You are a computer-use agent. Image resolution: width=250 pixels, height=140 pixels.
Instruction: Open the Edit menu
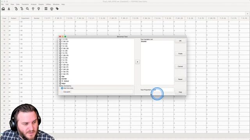pyautogui.click(x=7, y=4)
